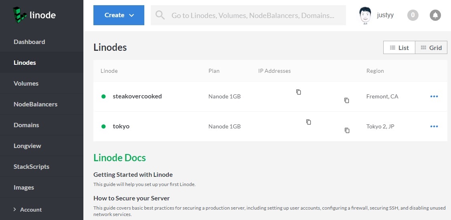451x220 pixels.
Task: Copy the second IP address of steakovercooked
Action: (347, 100)
